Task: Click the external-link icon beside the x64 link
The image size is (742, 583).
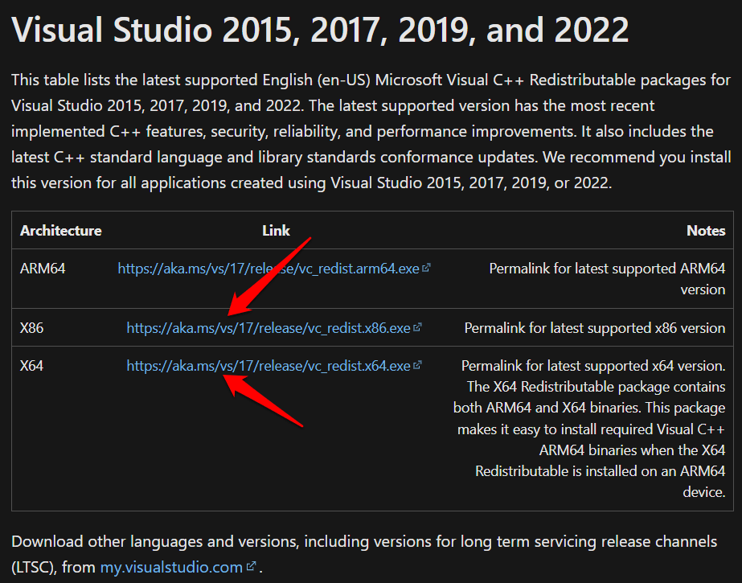Action: pyautogui.click(x=417, y=363)
